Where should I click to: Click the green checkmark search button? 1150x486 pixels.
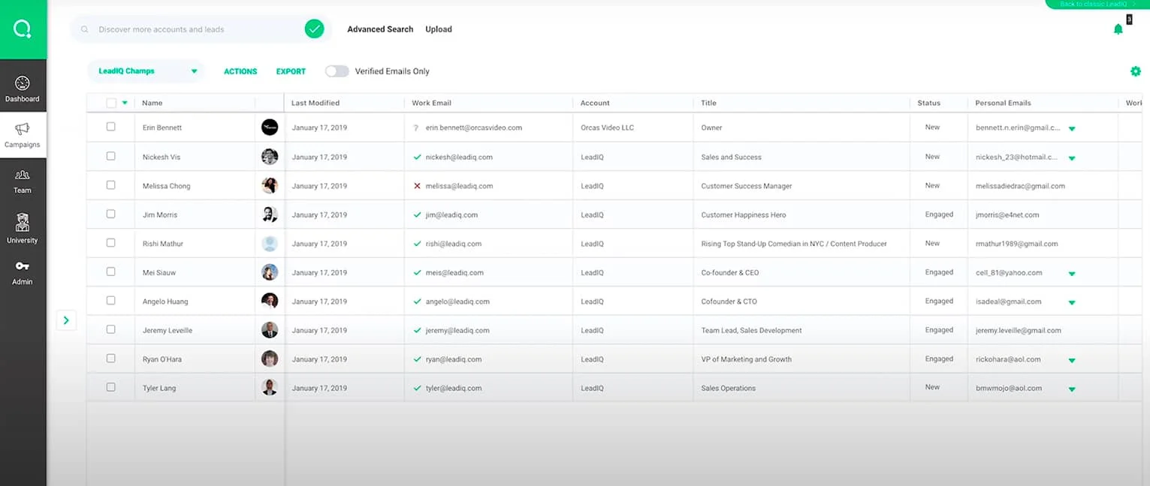click(314, 29)
